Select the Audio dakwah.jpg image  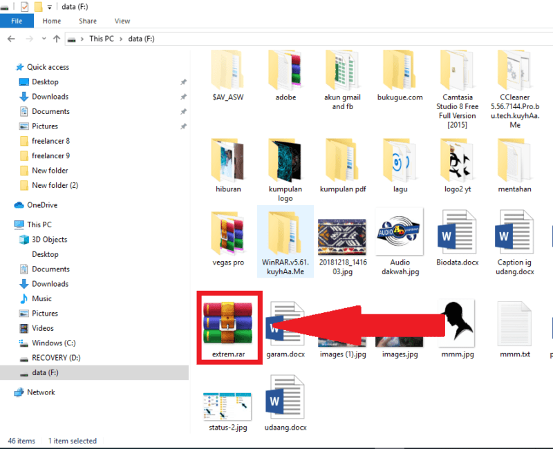(x=400, y=242)
